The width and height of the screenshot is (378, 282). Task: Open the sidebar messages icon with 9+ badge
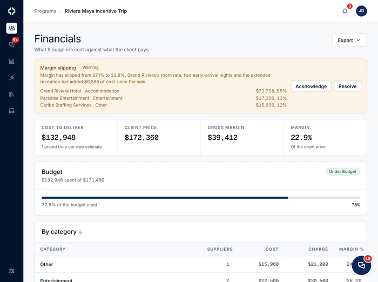coord(11,44)
